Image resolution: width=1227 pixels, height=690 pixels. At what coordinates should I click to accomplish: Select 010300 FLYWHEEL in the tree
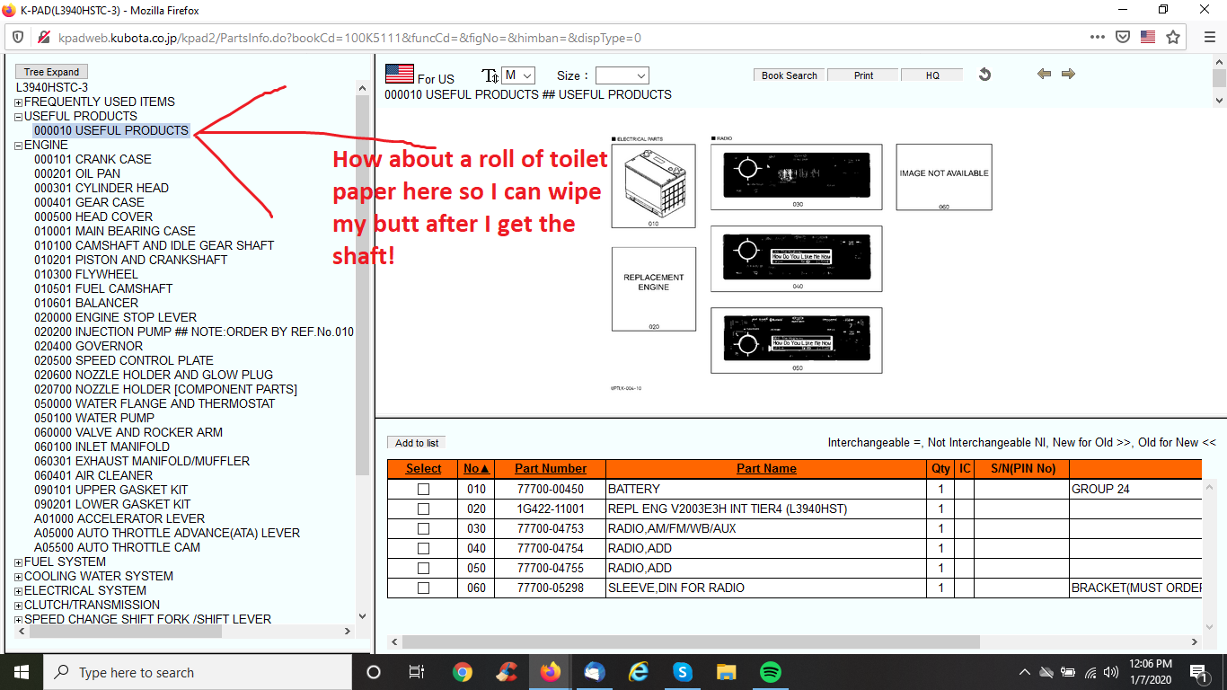86,274
